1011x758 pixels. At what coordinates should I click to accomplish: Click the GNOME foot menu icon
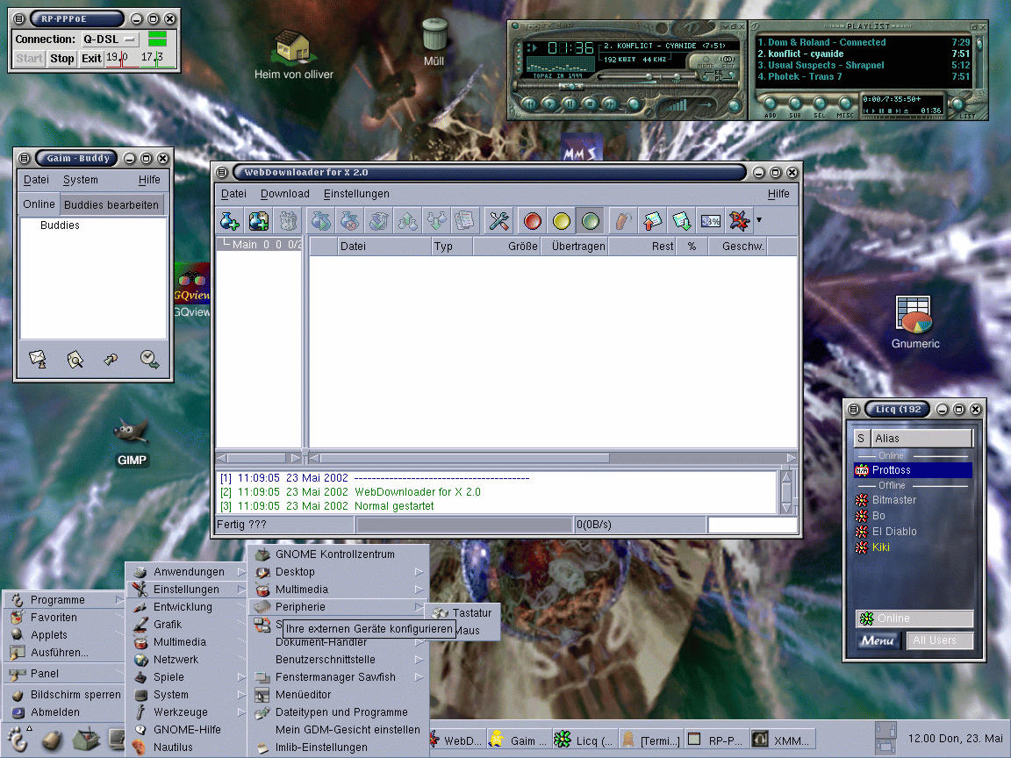pyautogui.click(x=17, y=740)
